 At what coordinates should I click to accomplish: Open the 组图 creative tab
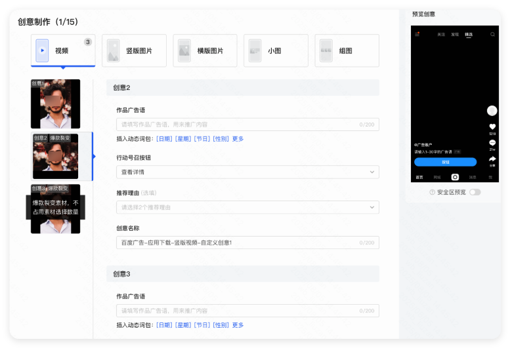[x=347, y=50]
